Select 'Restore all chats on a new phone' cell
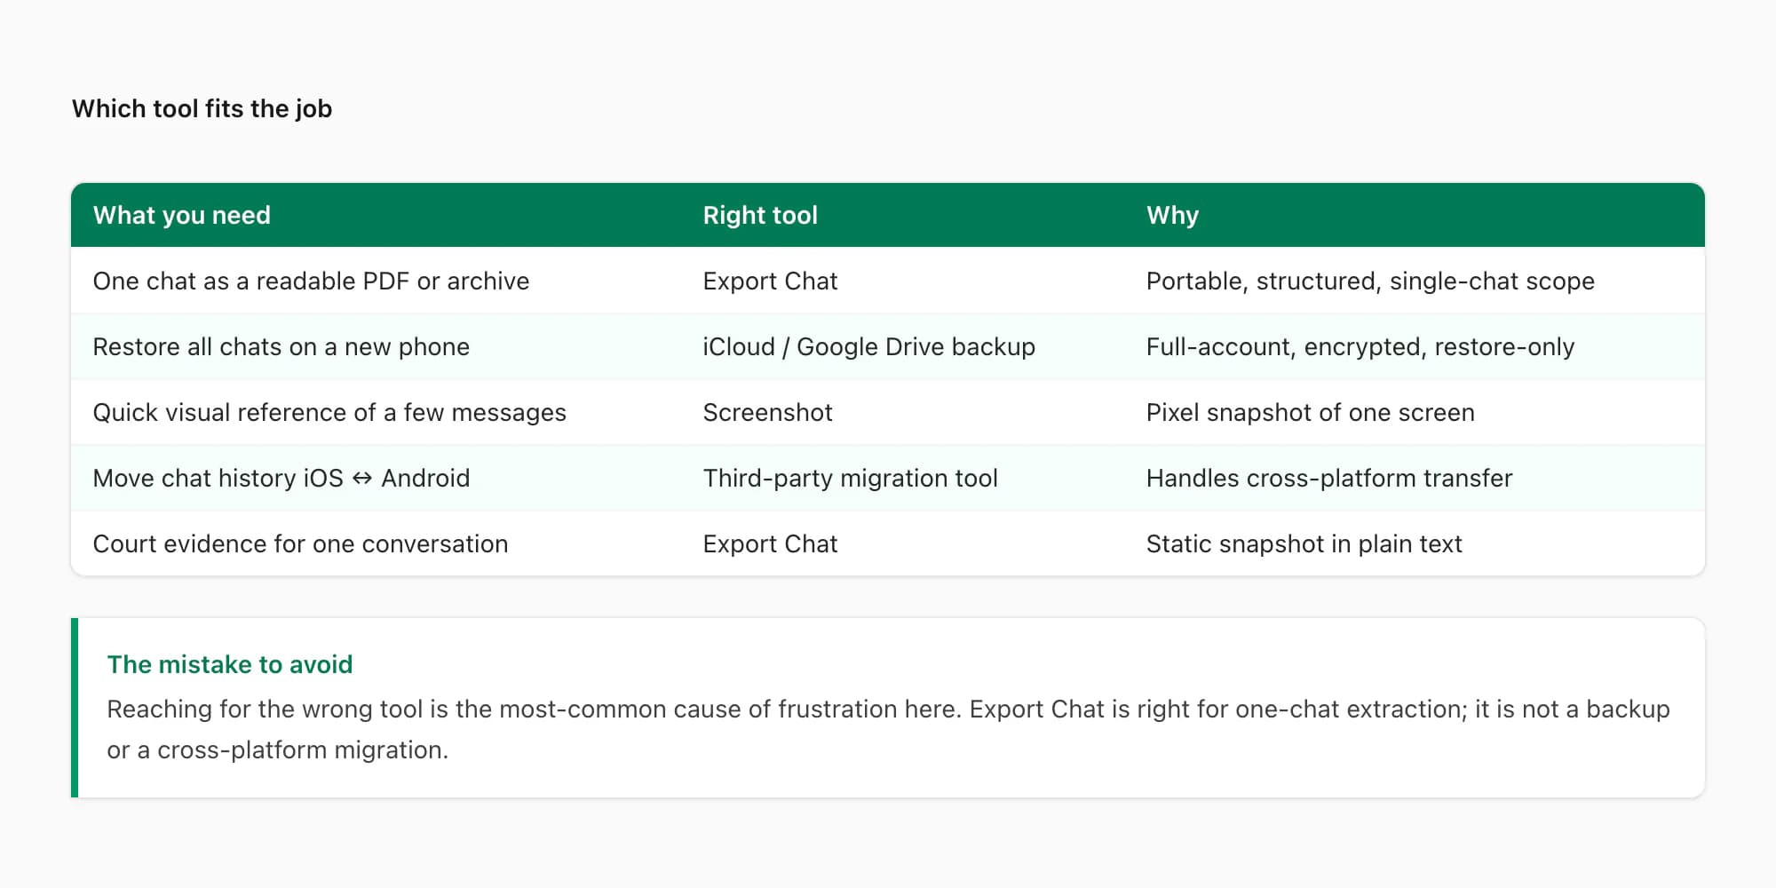The image size is (1776, 888). [281, 346]
